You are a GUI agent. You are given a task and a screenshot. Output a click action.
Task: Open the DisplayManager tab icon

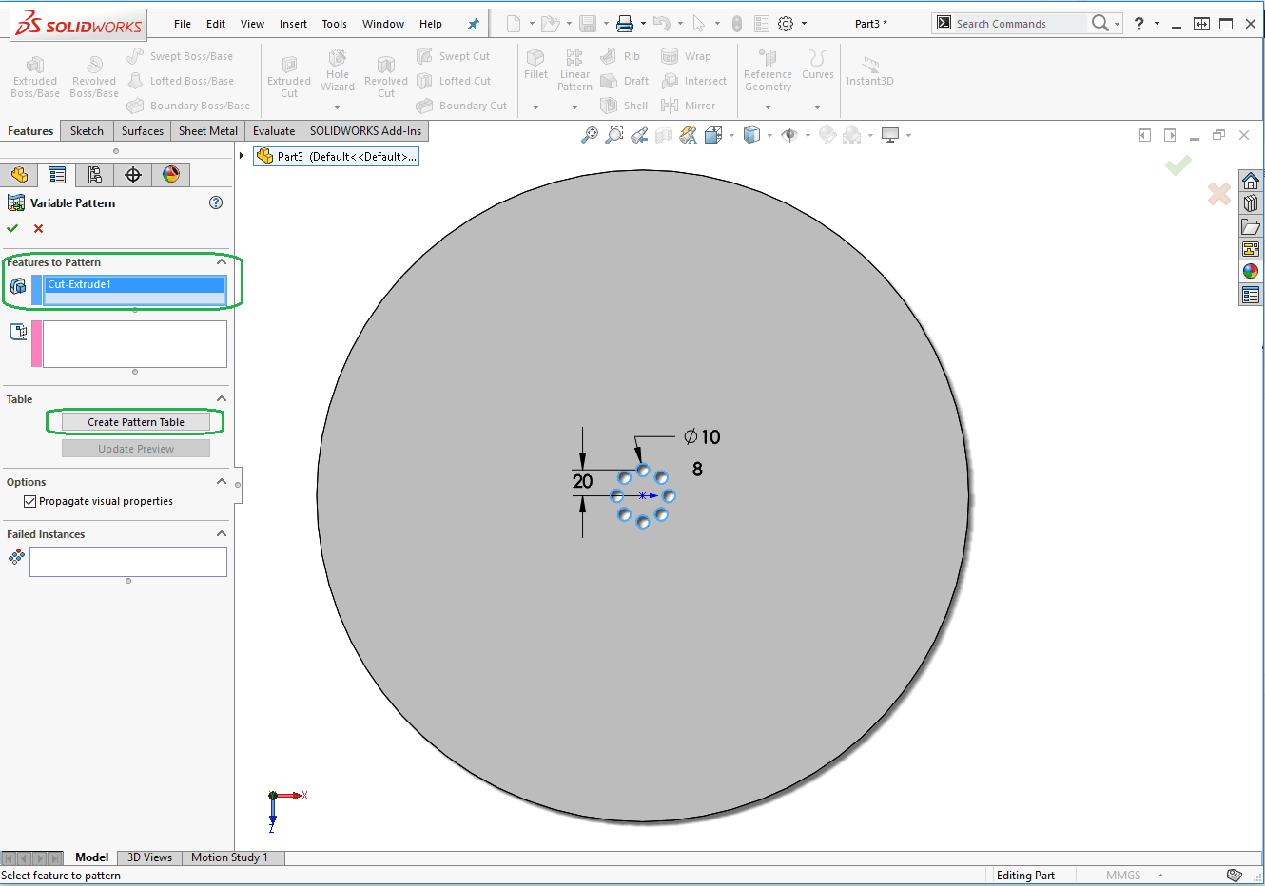tap(171, 175)
